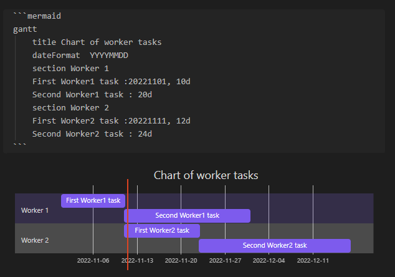
Task: Click the 2022-11-06 axis date label
Action: (x=93, y=261)
